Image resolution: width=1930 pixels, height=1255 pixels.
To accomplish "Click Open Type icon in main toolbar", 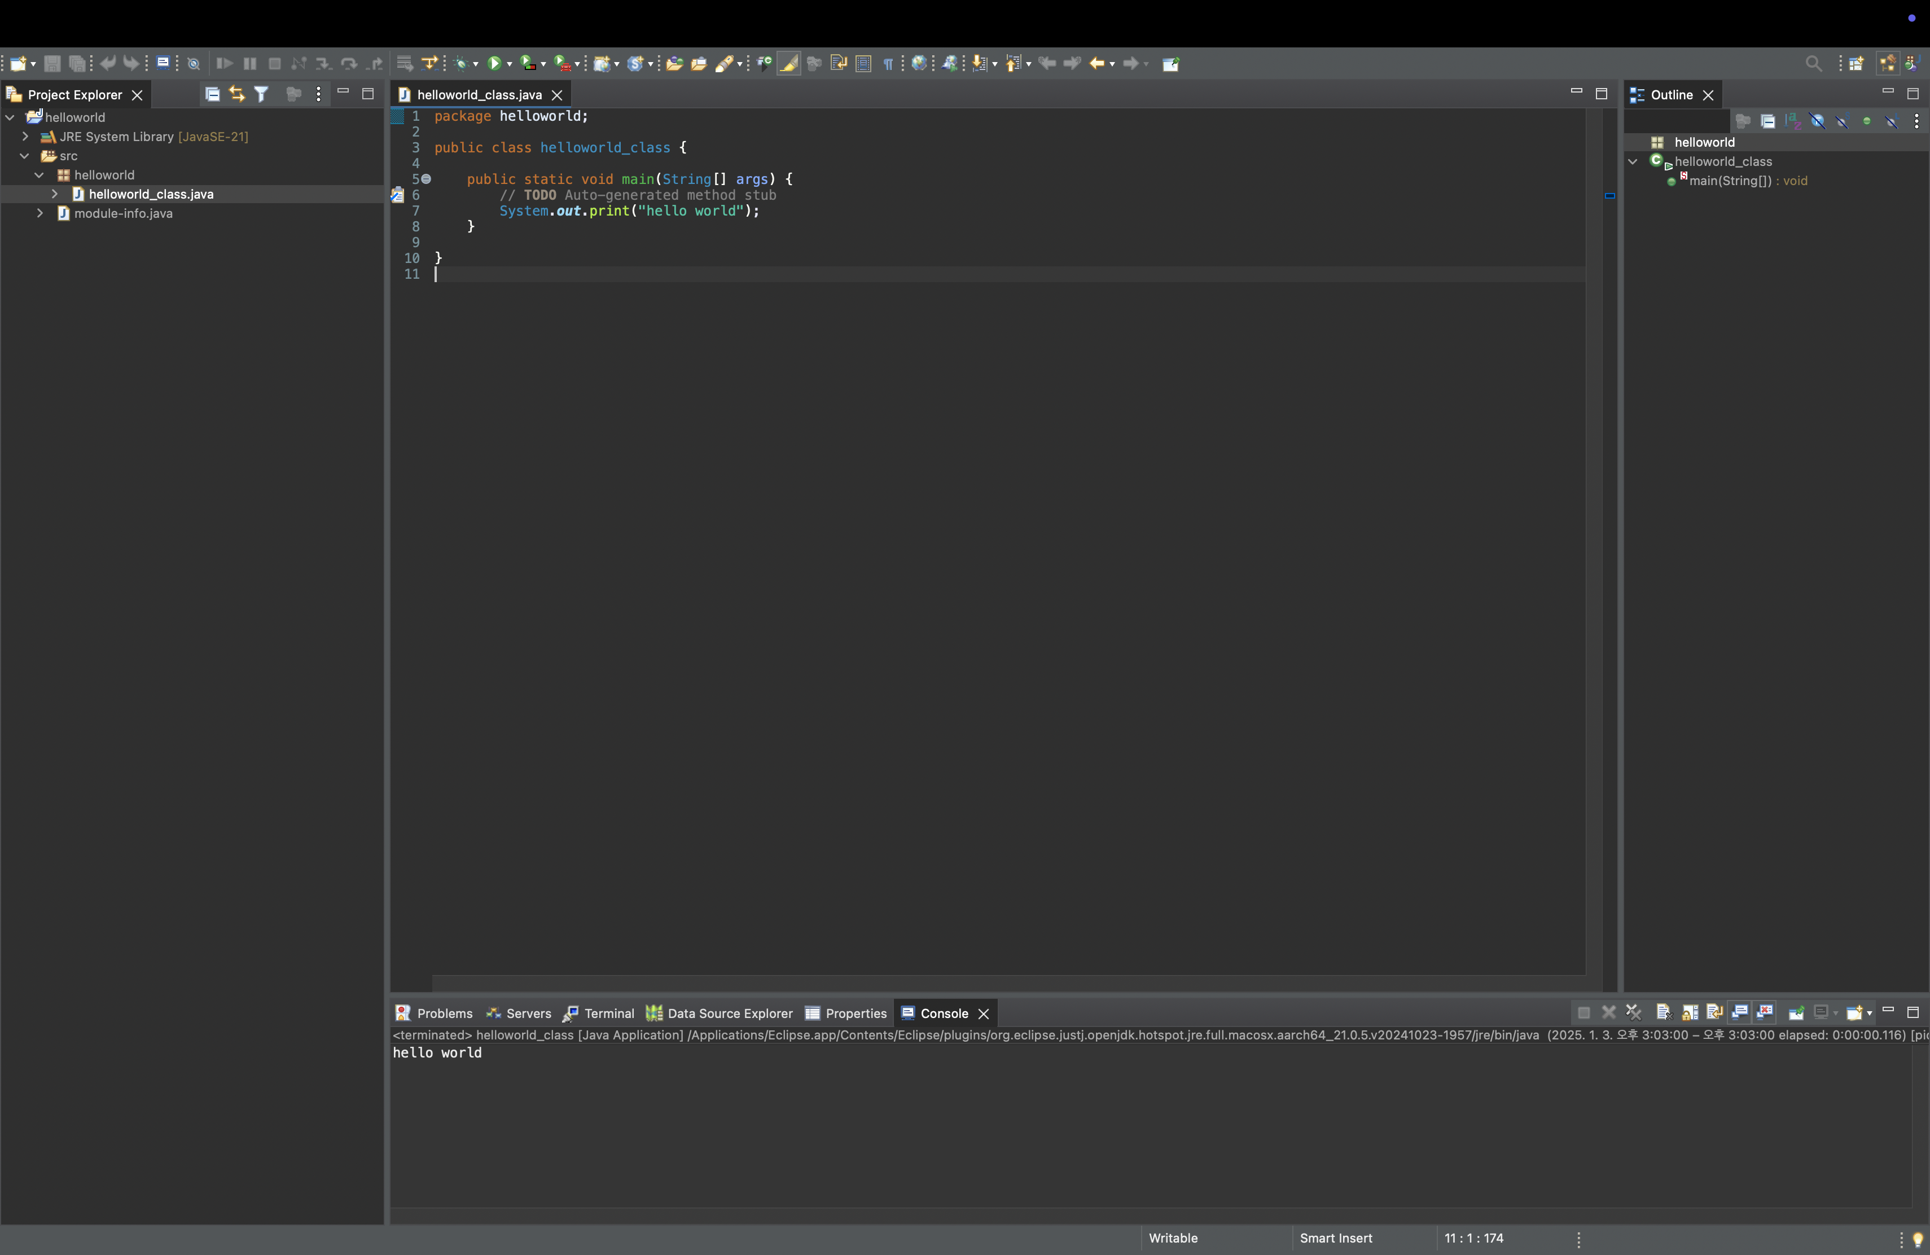I will [x=674, y=63].
